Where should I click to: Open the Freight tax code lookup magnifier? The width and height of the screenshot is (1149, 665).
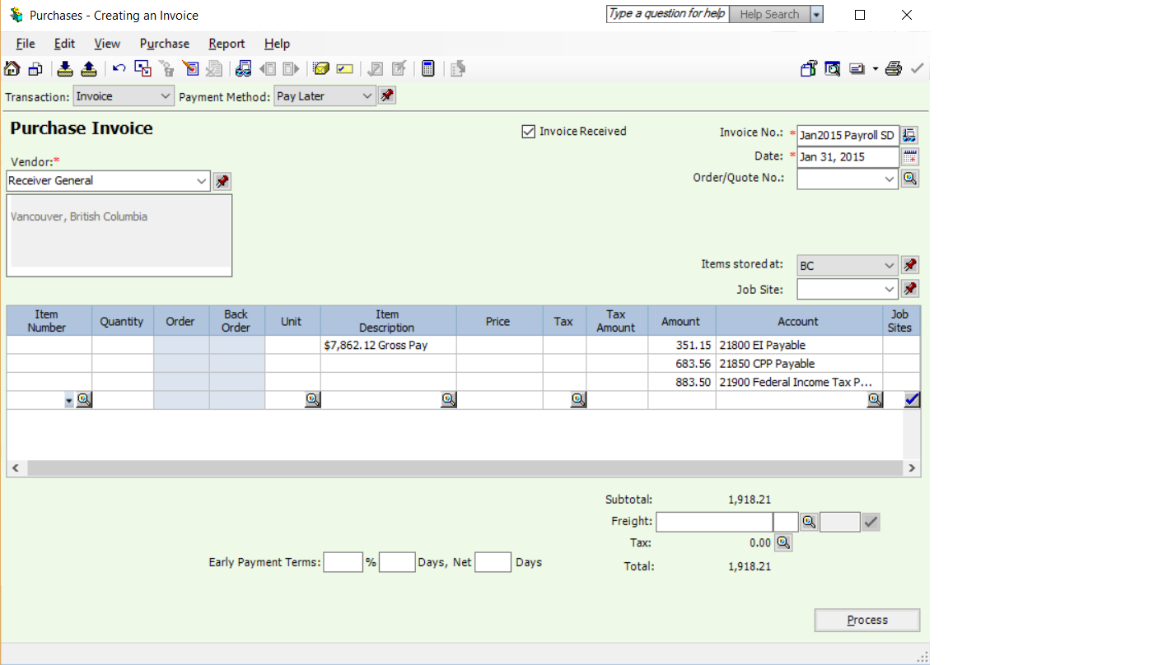(809, 522)
